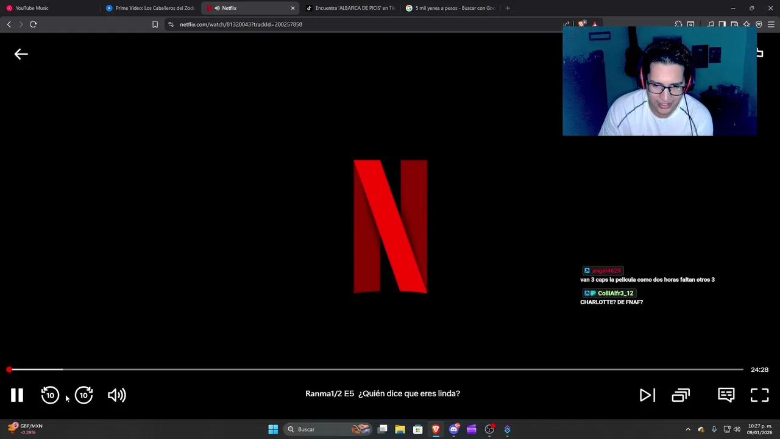Open the episodes list

click(x=681, y=395)
